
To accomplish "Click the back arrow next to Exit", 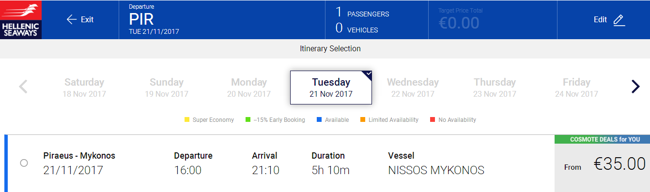I will pos(72,19).
